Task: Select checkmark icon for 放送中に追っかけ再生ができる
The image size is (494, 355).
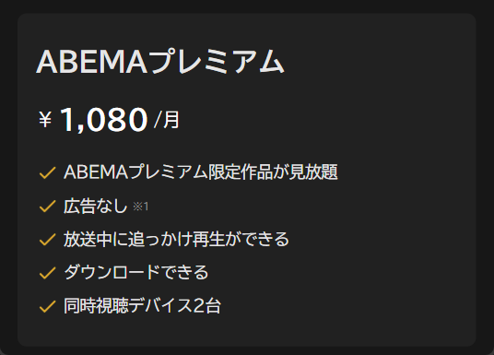Action: pos(47,240)
